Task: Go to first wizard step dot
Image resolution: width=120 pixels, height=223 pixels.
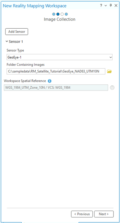Action: (x=54, y=14)
